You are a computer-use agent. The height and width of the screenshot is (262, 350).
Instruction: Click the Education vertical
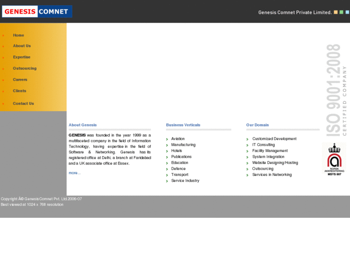coord(180,163)
